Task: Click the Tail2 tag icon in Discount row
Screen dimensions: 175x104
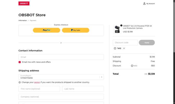Action: pyautogui.click(x=132, y=66)
